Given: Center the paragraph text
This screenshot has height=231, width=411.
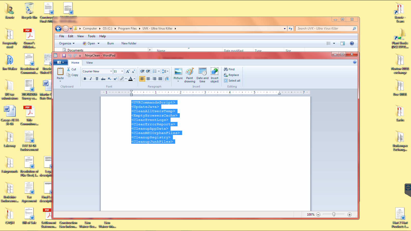Looking at the screenshot, I should coord(148,79).
